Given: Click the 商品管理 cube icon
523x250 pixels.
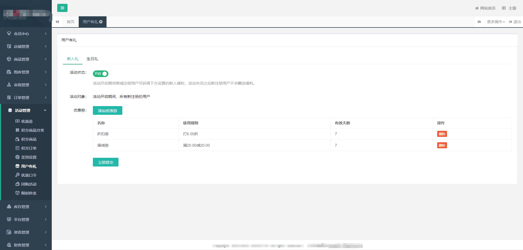Looking at the screenshot, I should click(9, 59).
